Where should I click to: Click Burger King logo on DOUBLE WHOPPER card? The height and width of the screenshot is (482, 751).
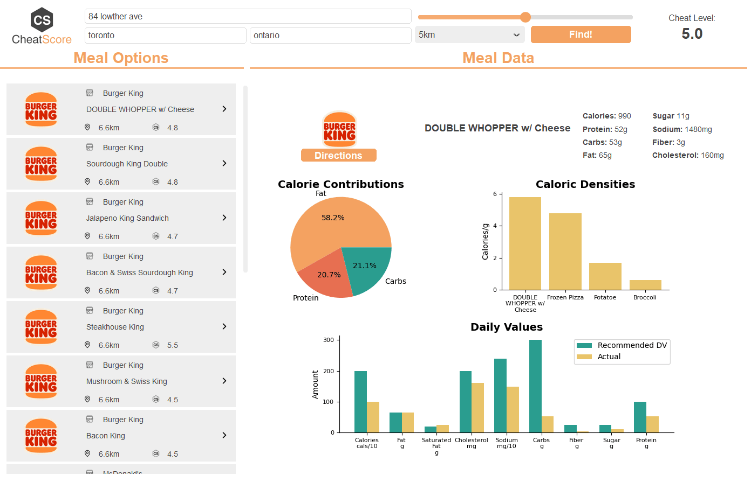41,109
